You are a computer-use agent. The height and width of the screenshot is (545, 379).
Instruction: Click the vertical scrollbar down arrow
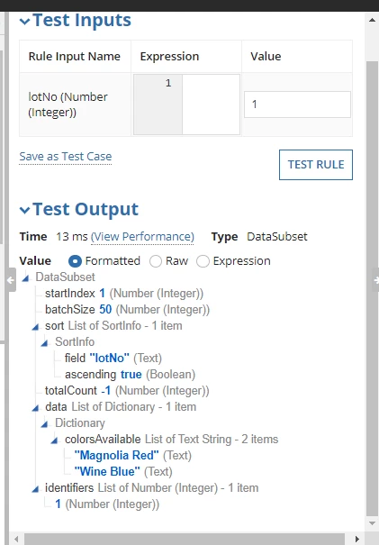372,523
